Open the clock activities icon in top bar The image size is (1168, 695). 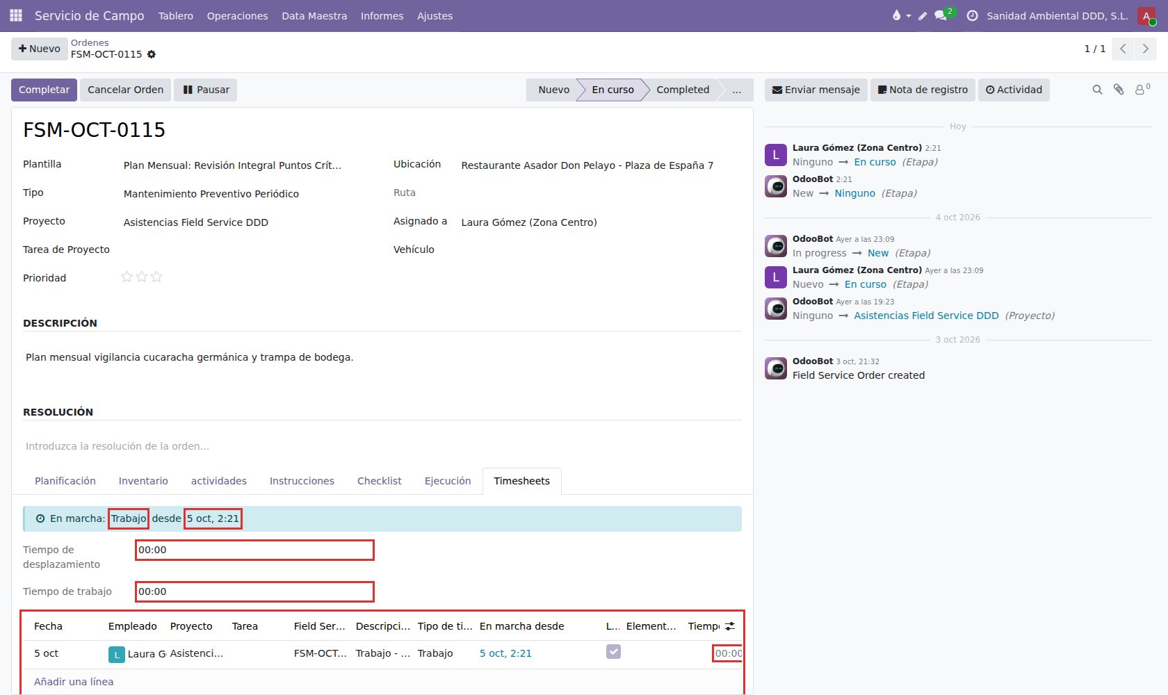[972, 15]
